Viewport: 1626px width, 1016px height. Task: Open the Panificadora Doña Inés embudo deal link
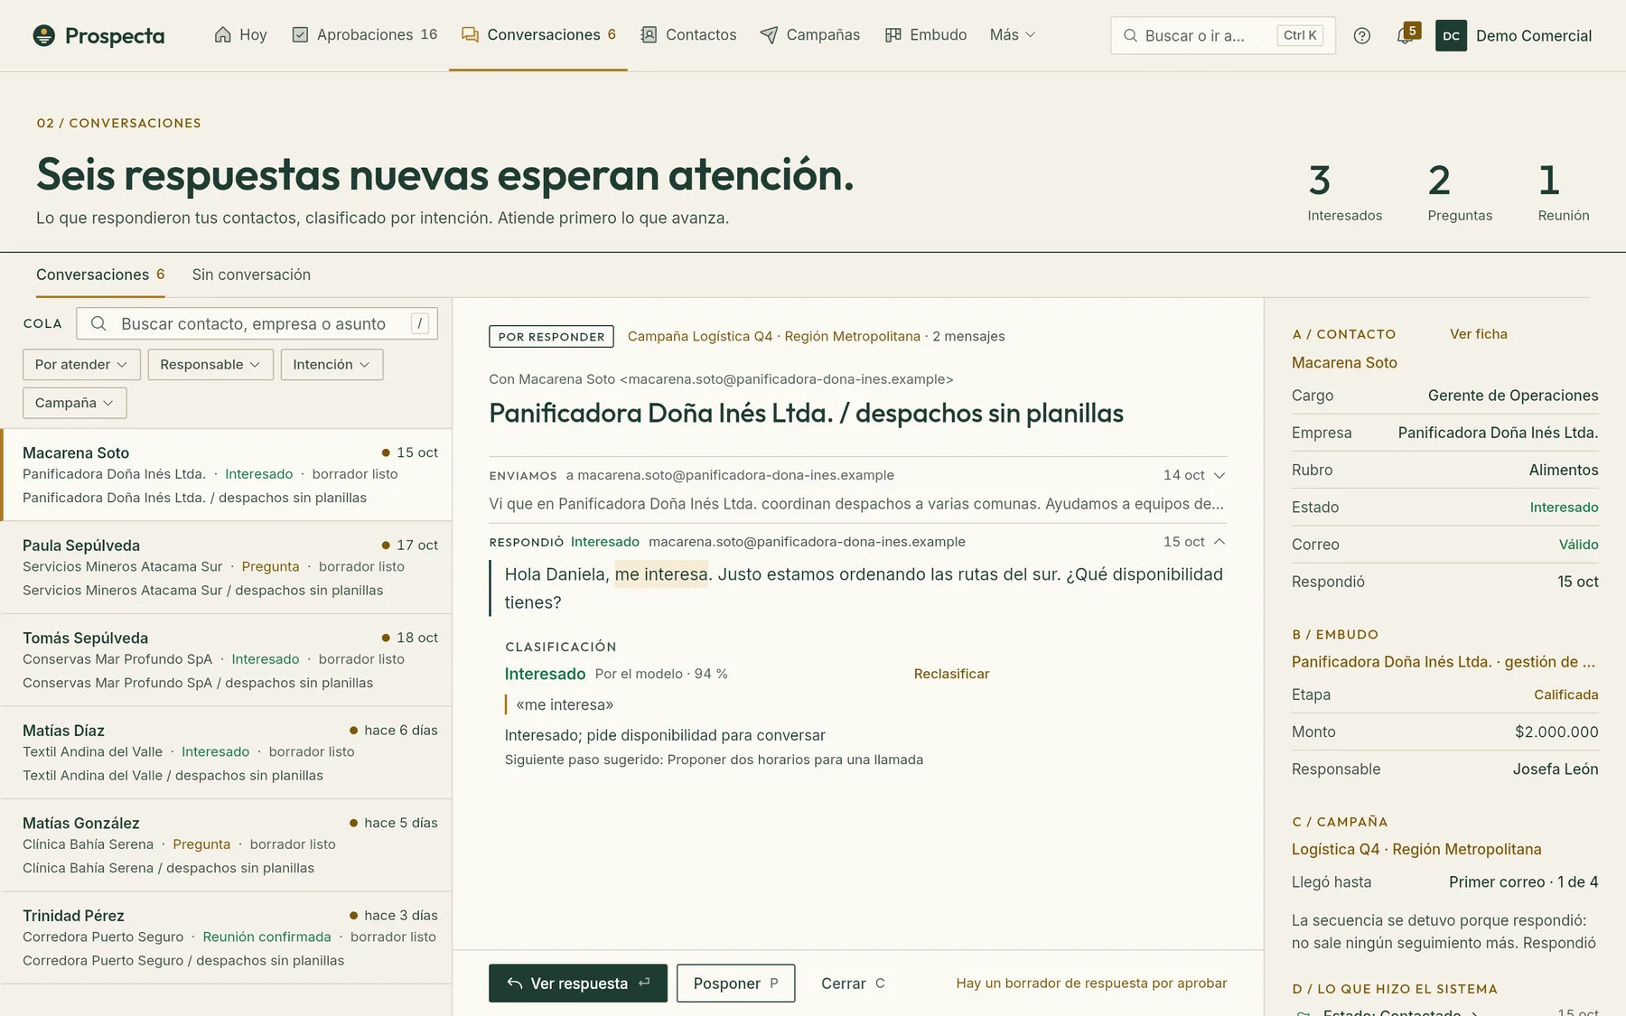point(1444,662)
